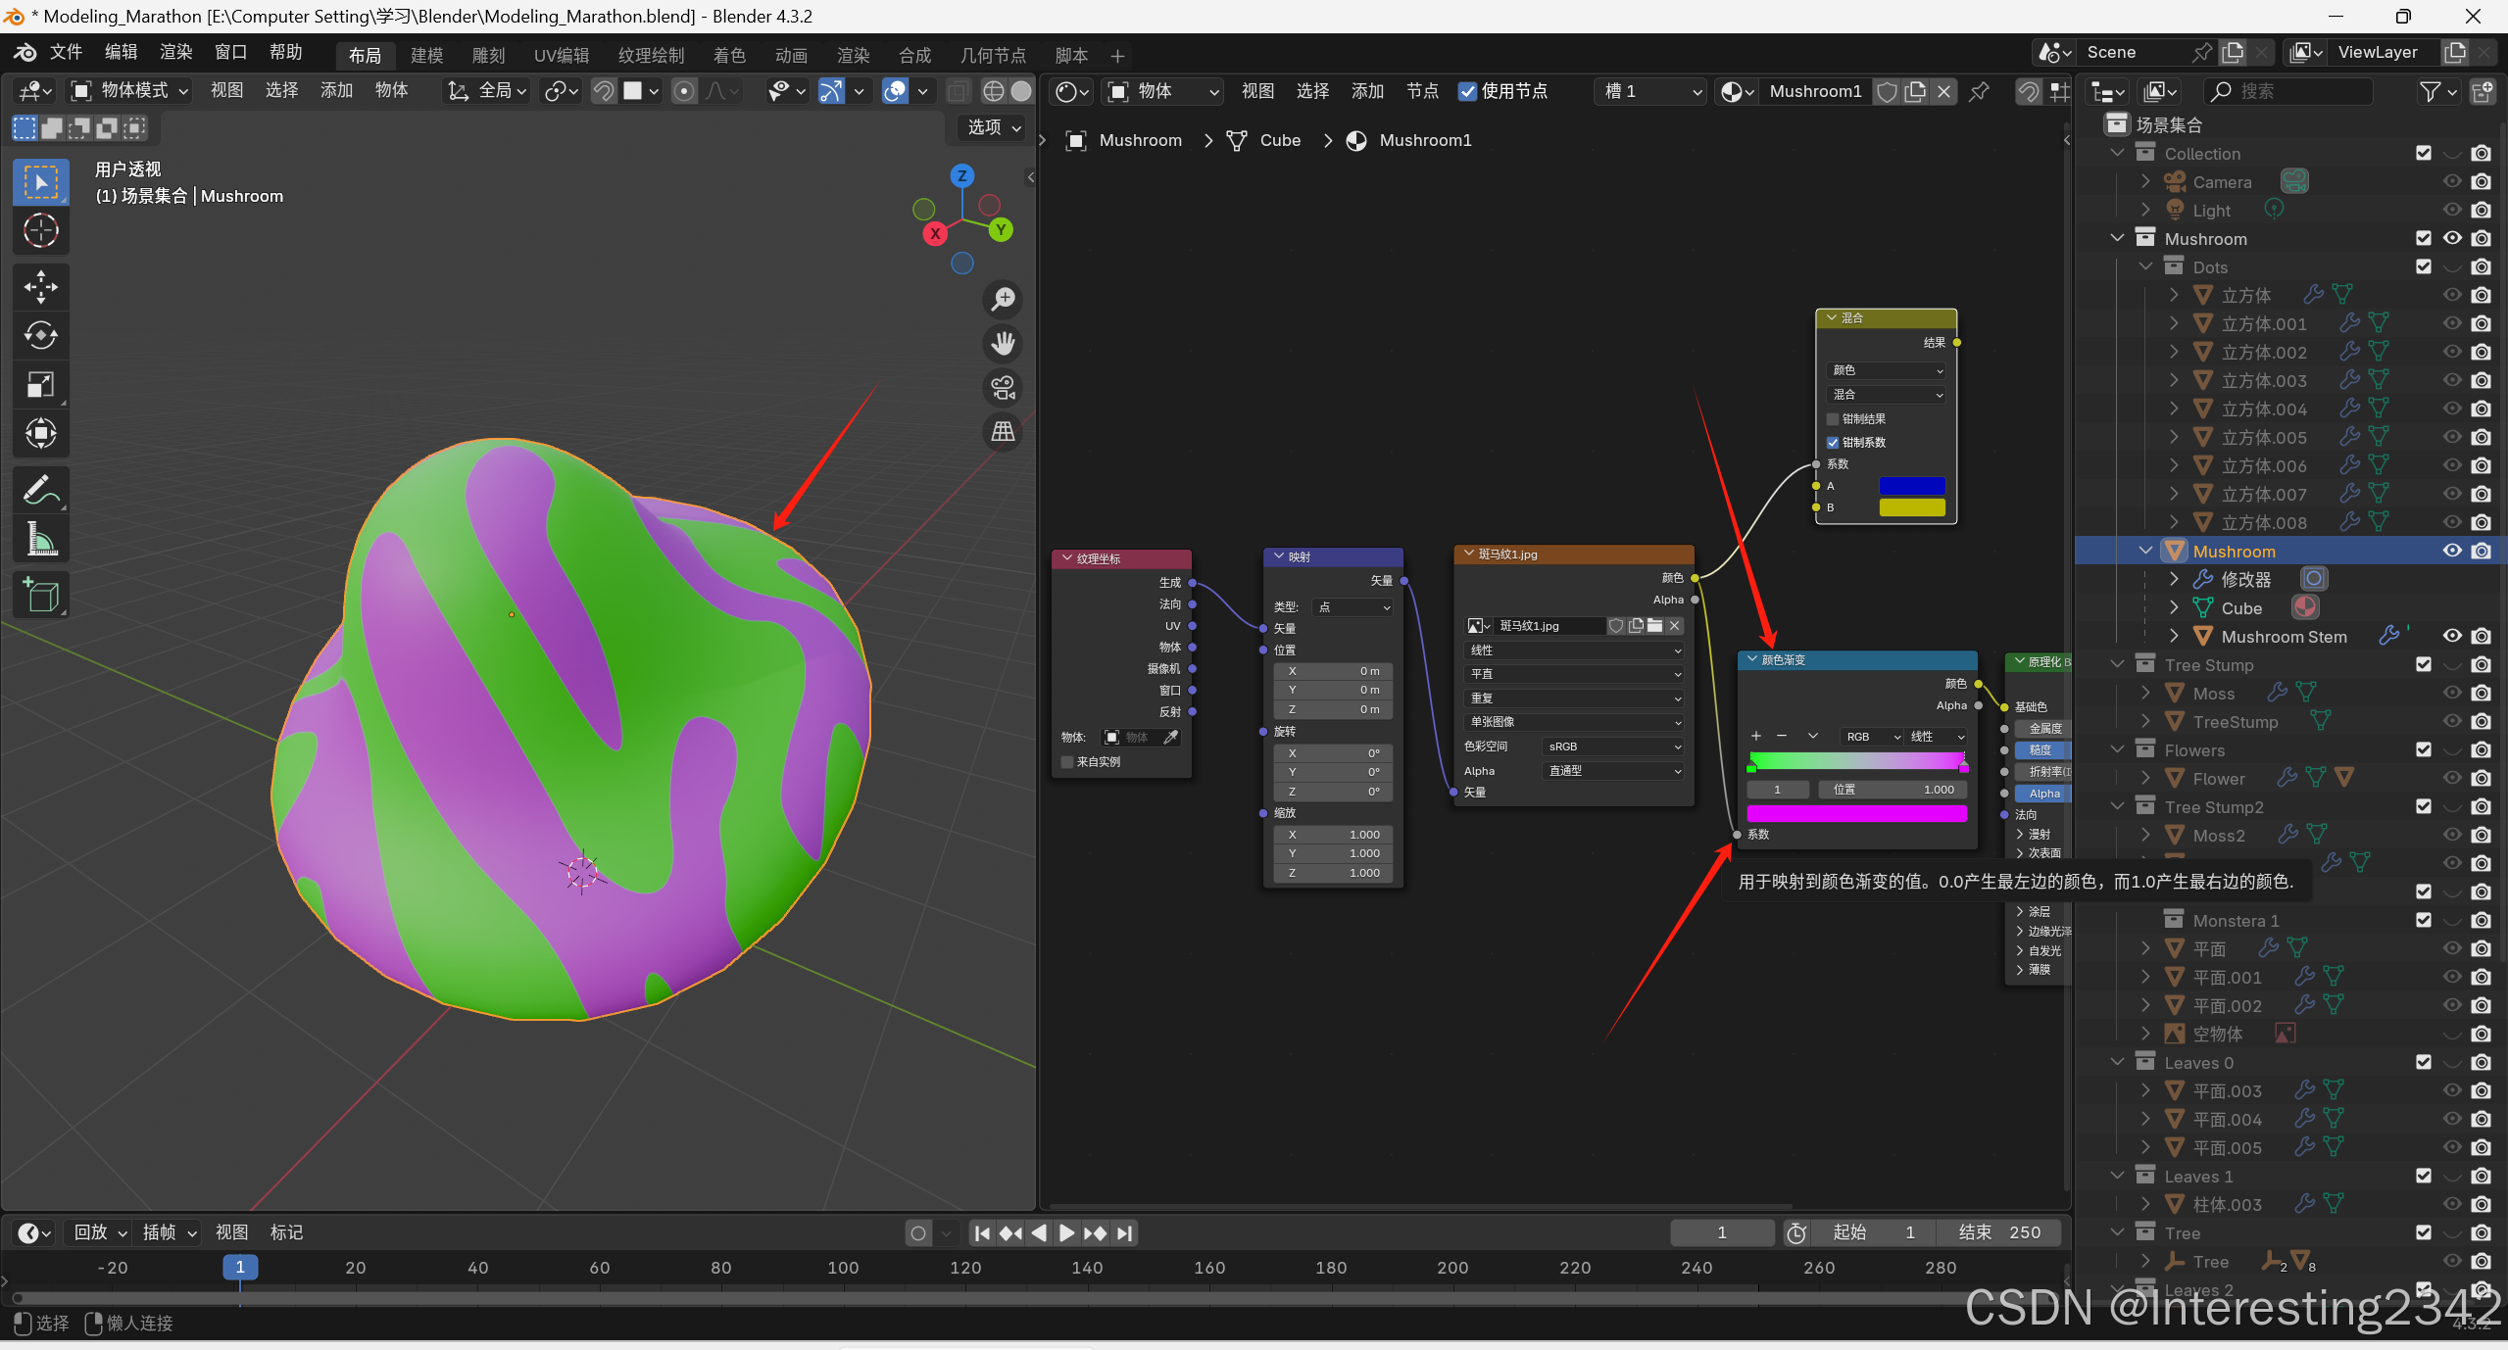This screenshot has width=2508, height=1350.
Task: Click the Add Cube tool
Action: coord(40,595)
